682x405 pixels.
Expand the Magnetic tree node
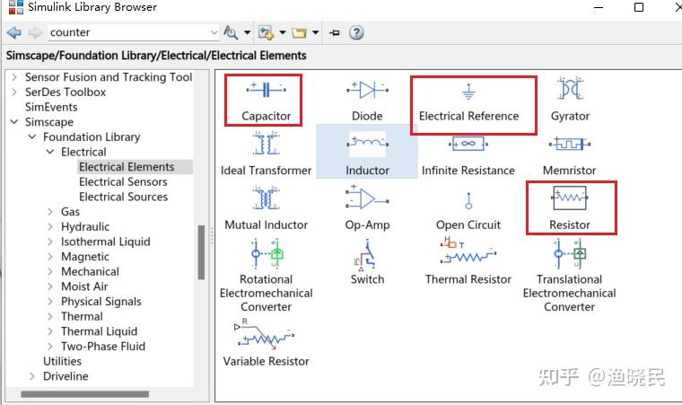tap(50, 257)
